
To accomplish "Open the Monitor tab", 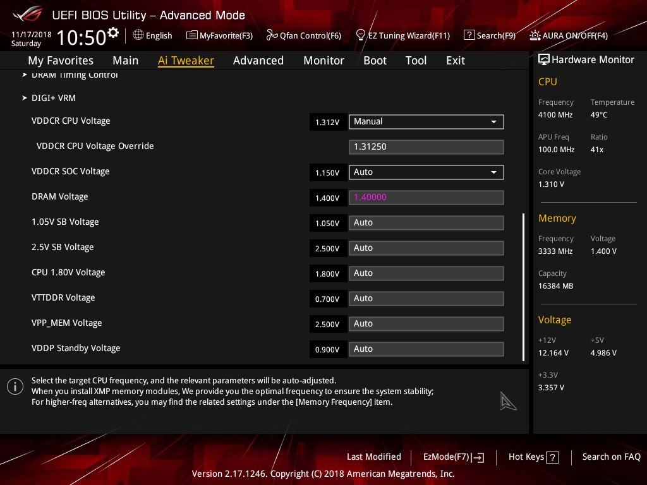I will [323, 61].
